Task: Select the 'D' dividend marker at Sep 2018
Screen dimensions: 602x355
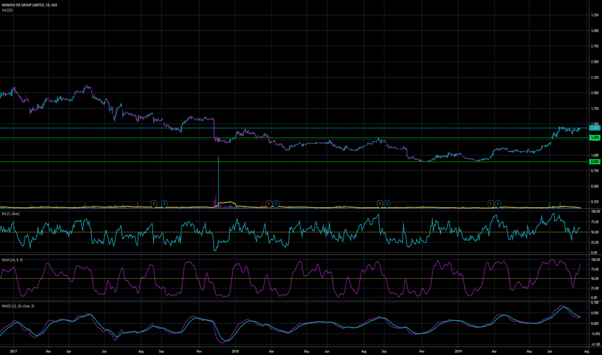Action: click(x=387, y=203)
